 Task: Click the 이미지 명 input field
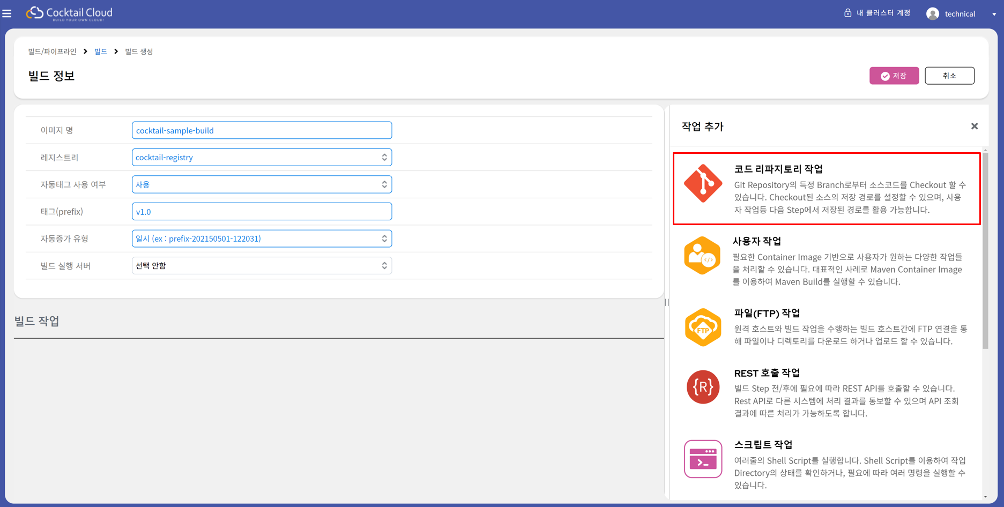[262, 130]
